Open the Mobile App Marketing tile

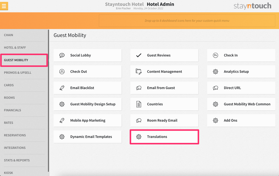pyautogui.click(x=88, y=120)
